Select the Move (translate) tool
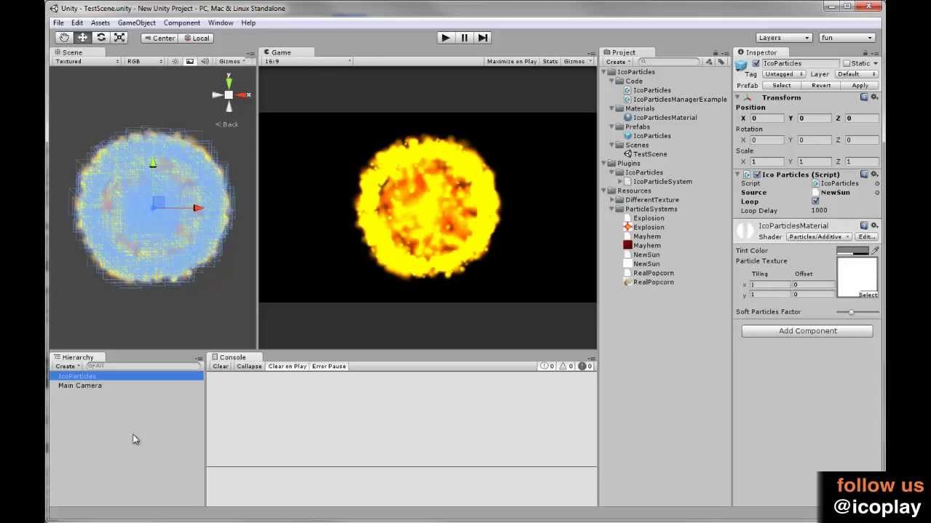Screen dimensions: 931x523 [x=83, y=38]
